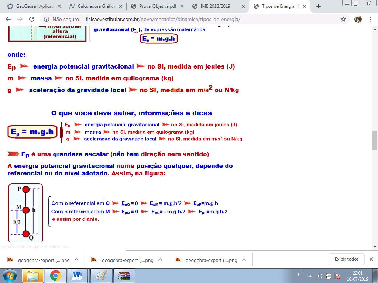Click the PT language indicator
This screenshot has height=283, width=378.
click(x=300, y=275)
